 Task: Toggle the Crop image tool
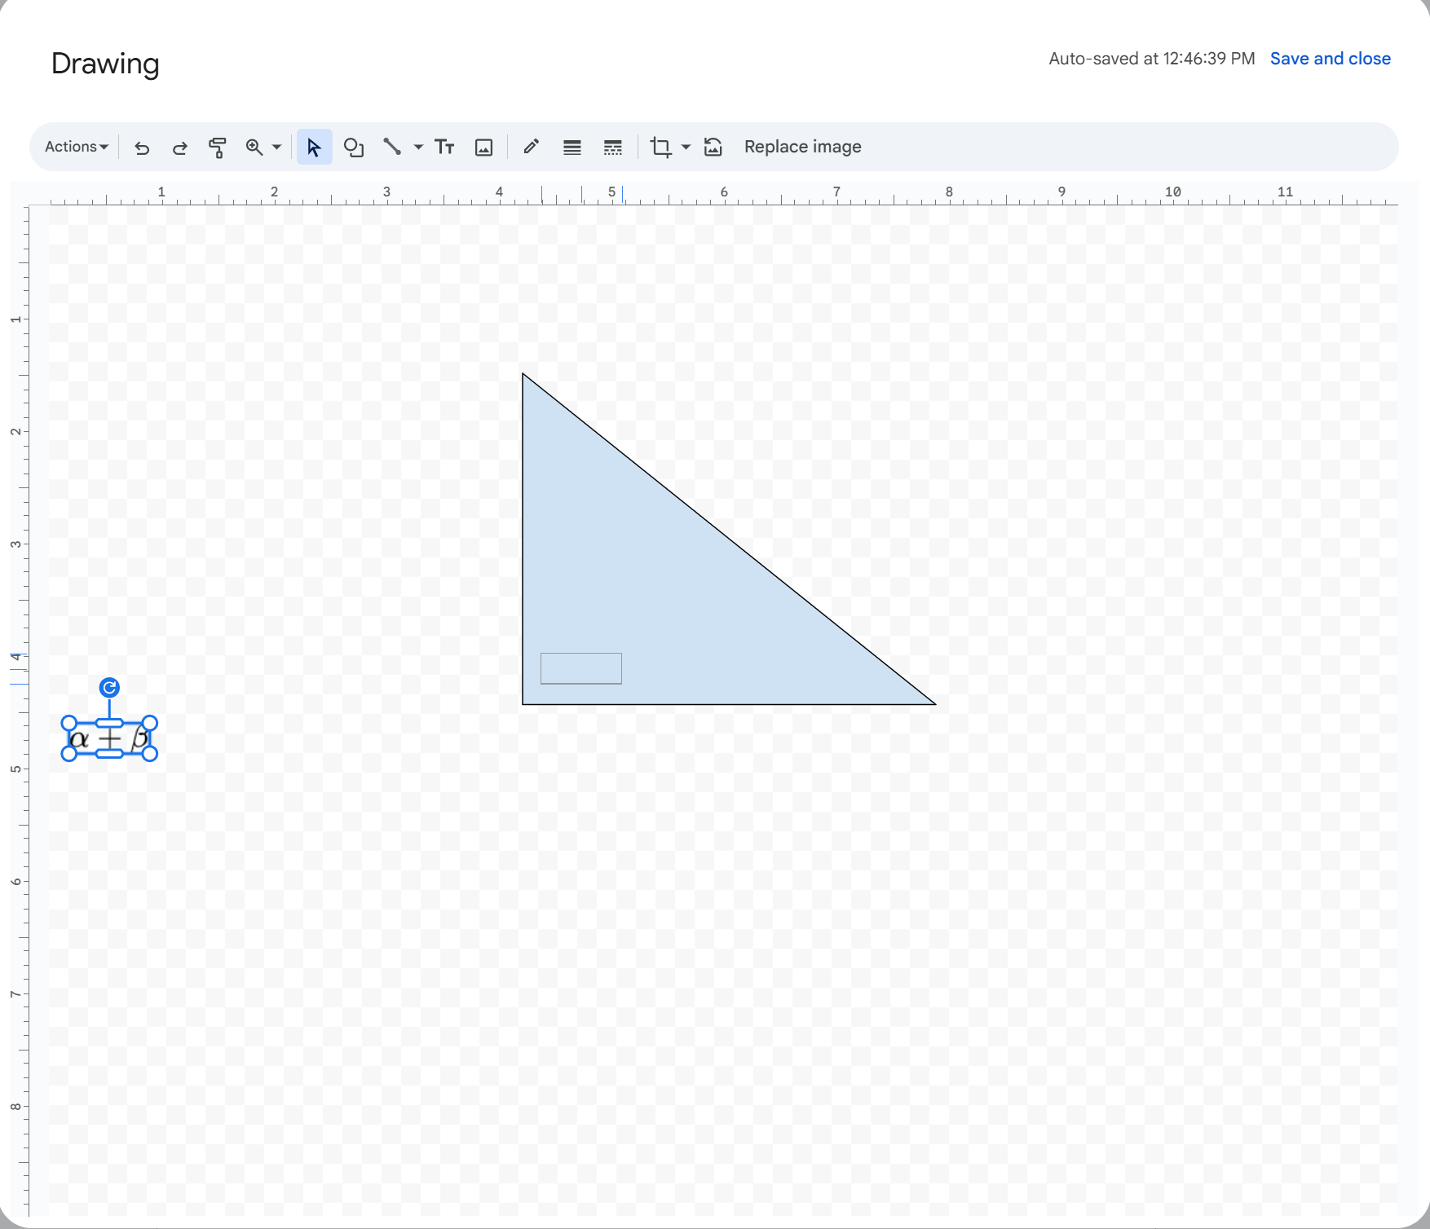[660, 147]
